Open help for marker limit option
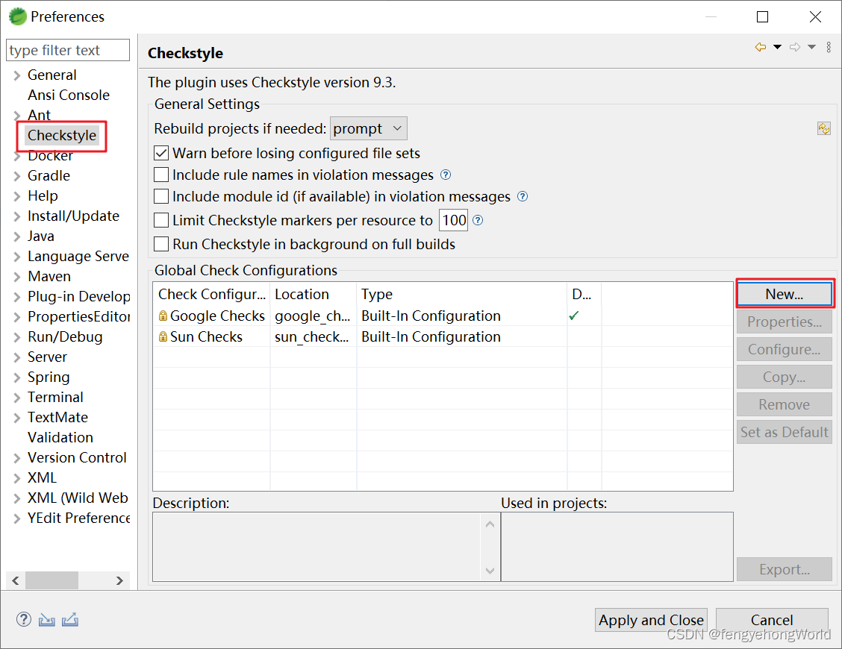Viewport: 842px width, 649px height. 478,220
